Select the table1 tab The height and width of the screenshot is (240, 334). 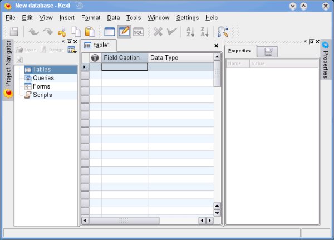[x=98, y=45]
